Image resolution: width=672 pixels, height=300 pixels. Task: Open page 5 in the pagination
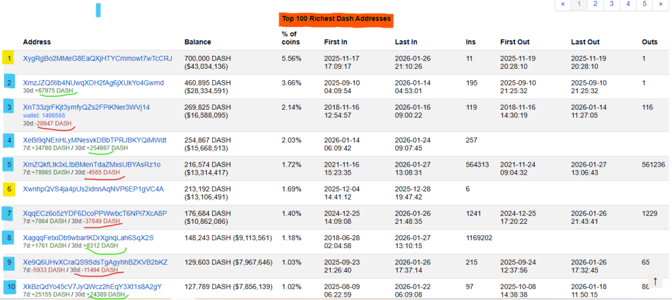coord(644,3)
